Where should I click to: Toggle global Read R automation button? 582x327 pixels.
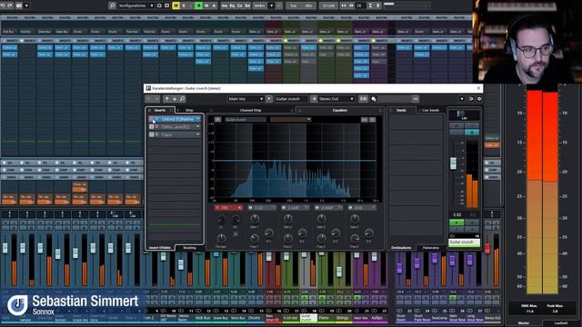click(199, 5)
